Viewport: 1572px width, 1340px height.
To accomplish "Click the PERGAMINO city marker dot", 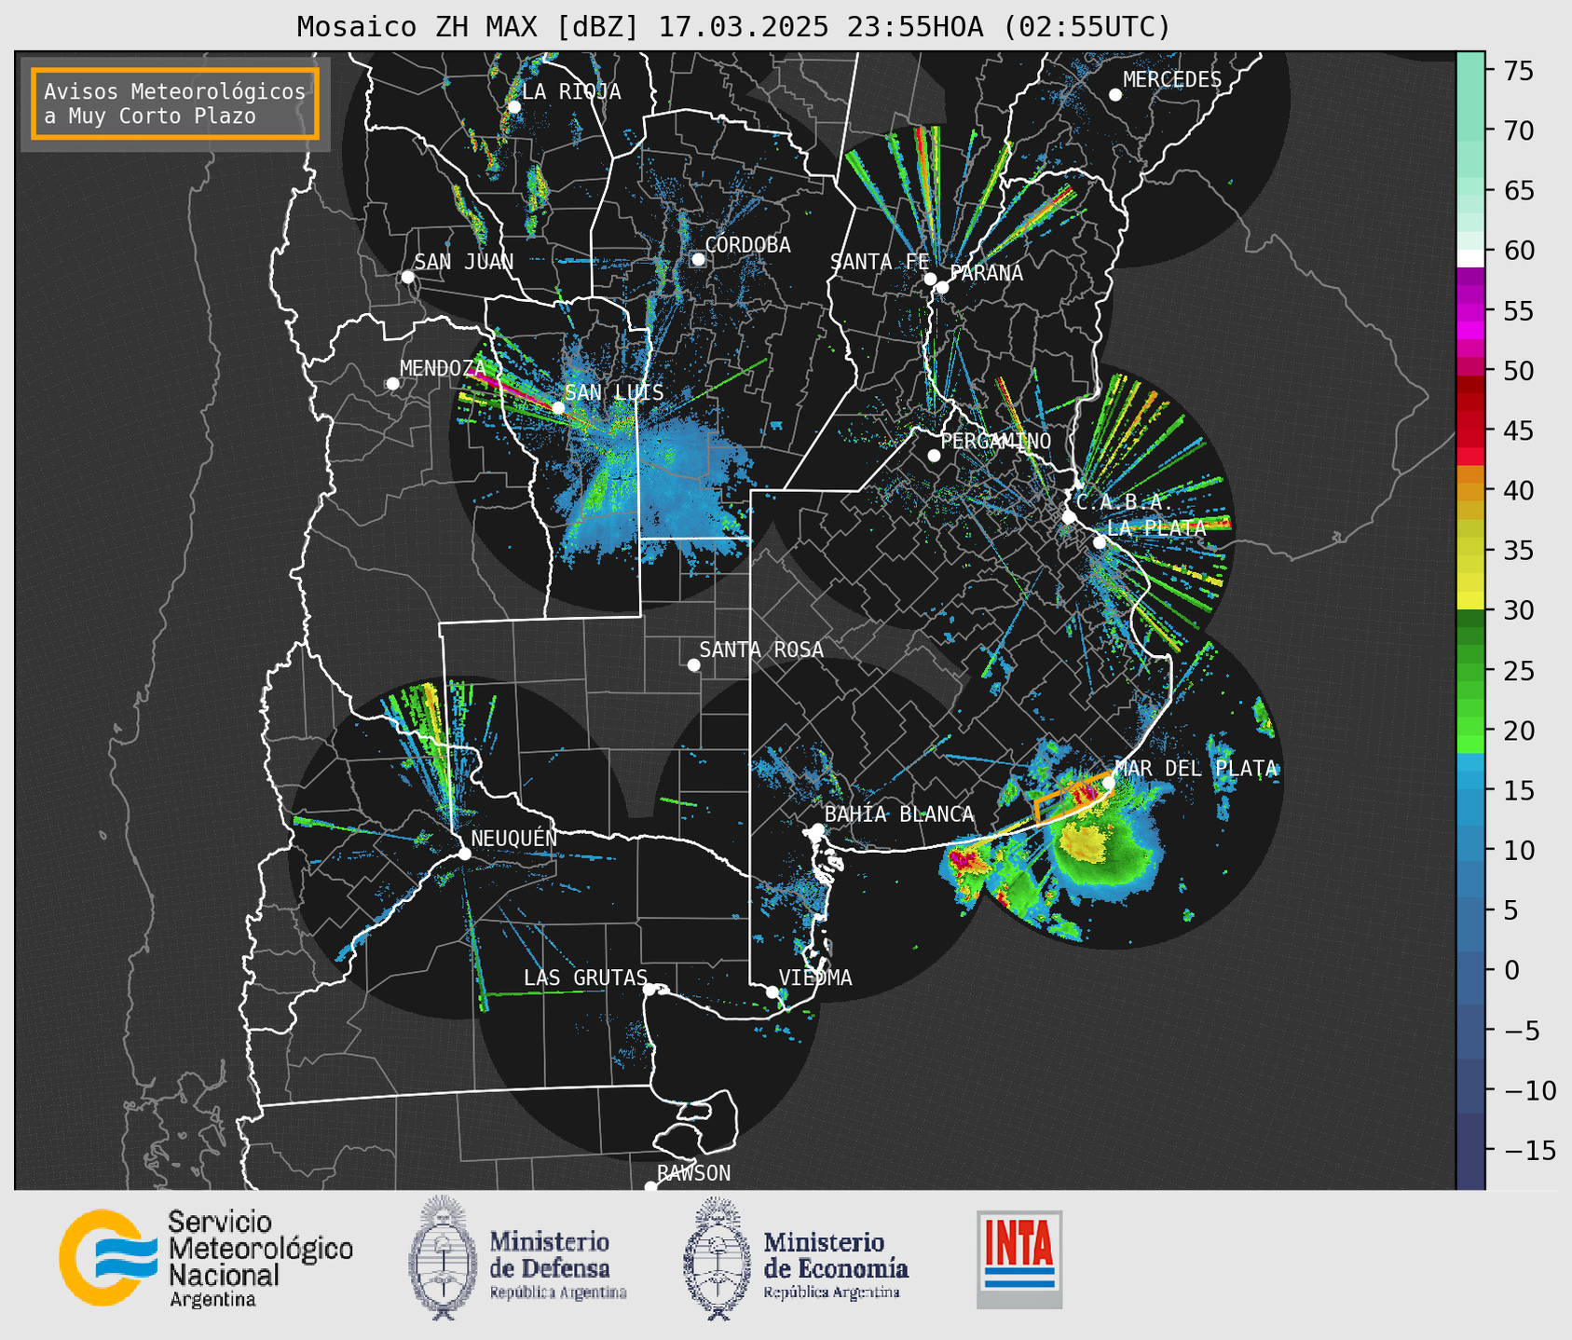I will tap(934, 456).
